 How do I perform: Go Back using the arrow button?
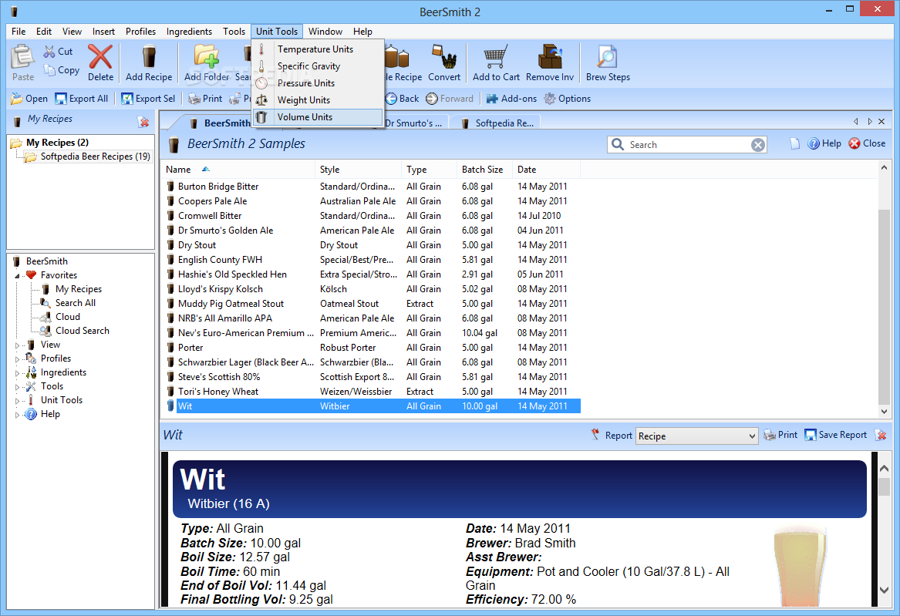pyautogui.click(x=403, y=99)
